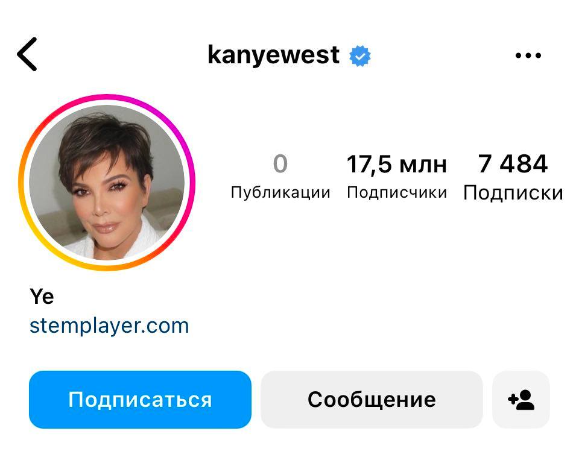Viewport: 579px width, 472px height.
Task: Tap the blue verified badge
Action: pyautogui.click(x=360, y=55)
